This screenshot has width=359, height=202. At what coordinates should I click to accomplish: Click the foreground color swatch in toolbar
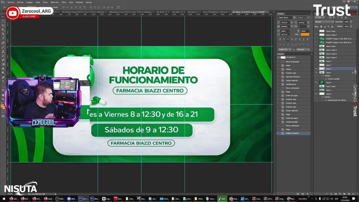point(2,106)
